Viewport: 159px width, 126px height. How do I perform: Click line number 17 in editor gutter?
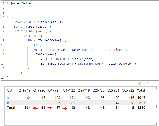click(3, 78)
